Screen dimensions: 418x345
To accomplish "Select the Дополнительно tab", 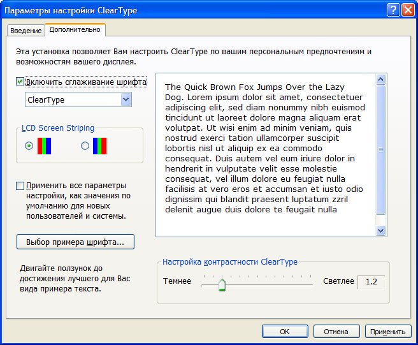I will tap(75, 29).
